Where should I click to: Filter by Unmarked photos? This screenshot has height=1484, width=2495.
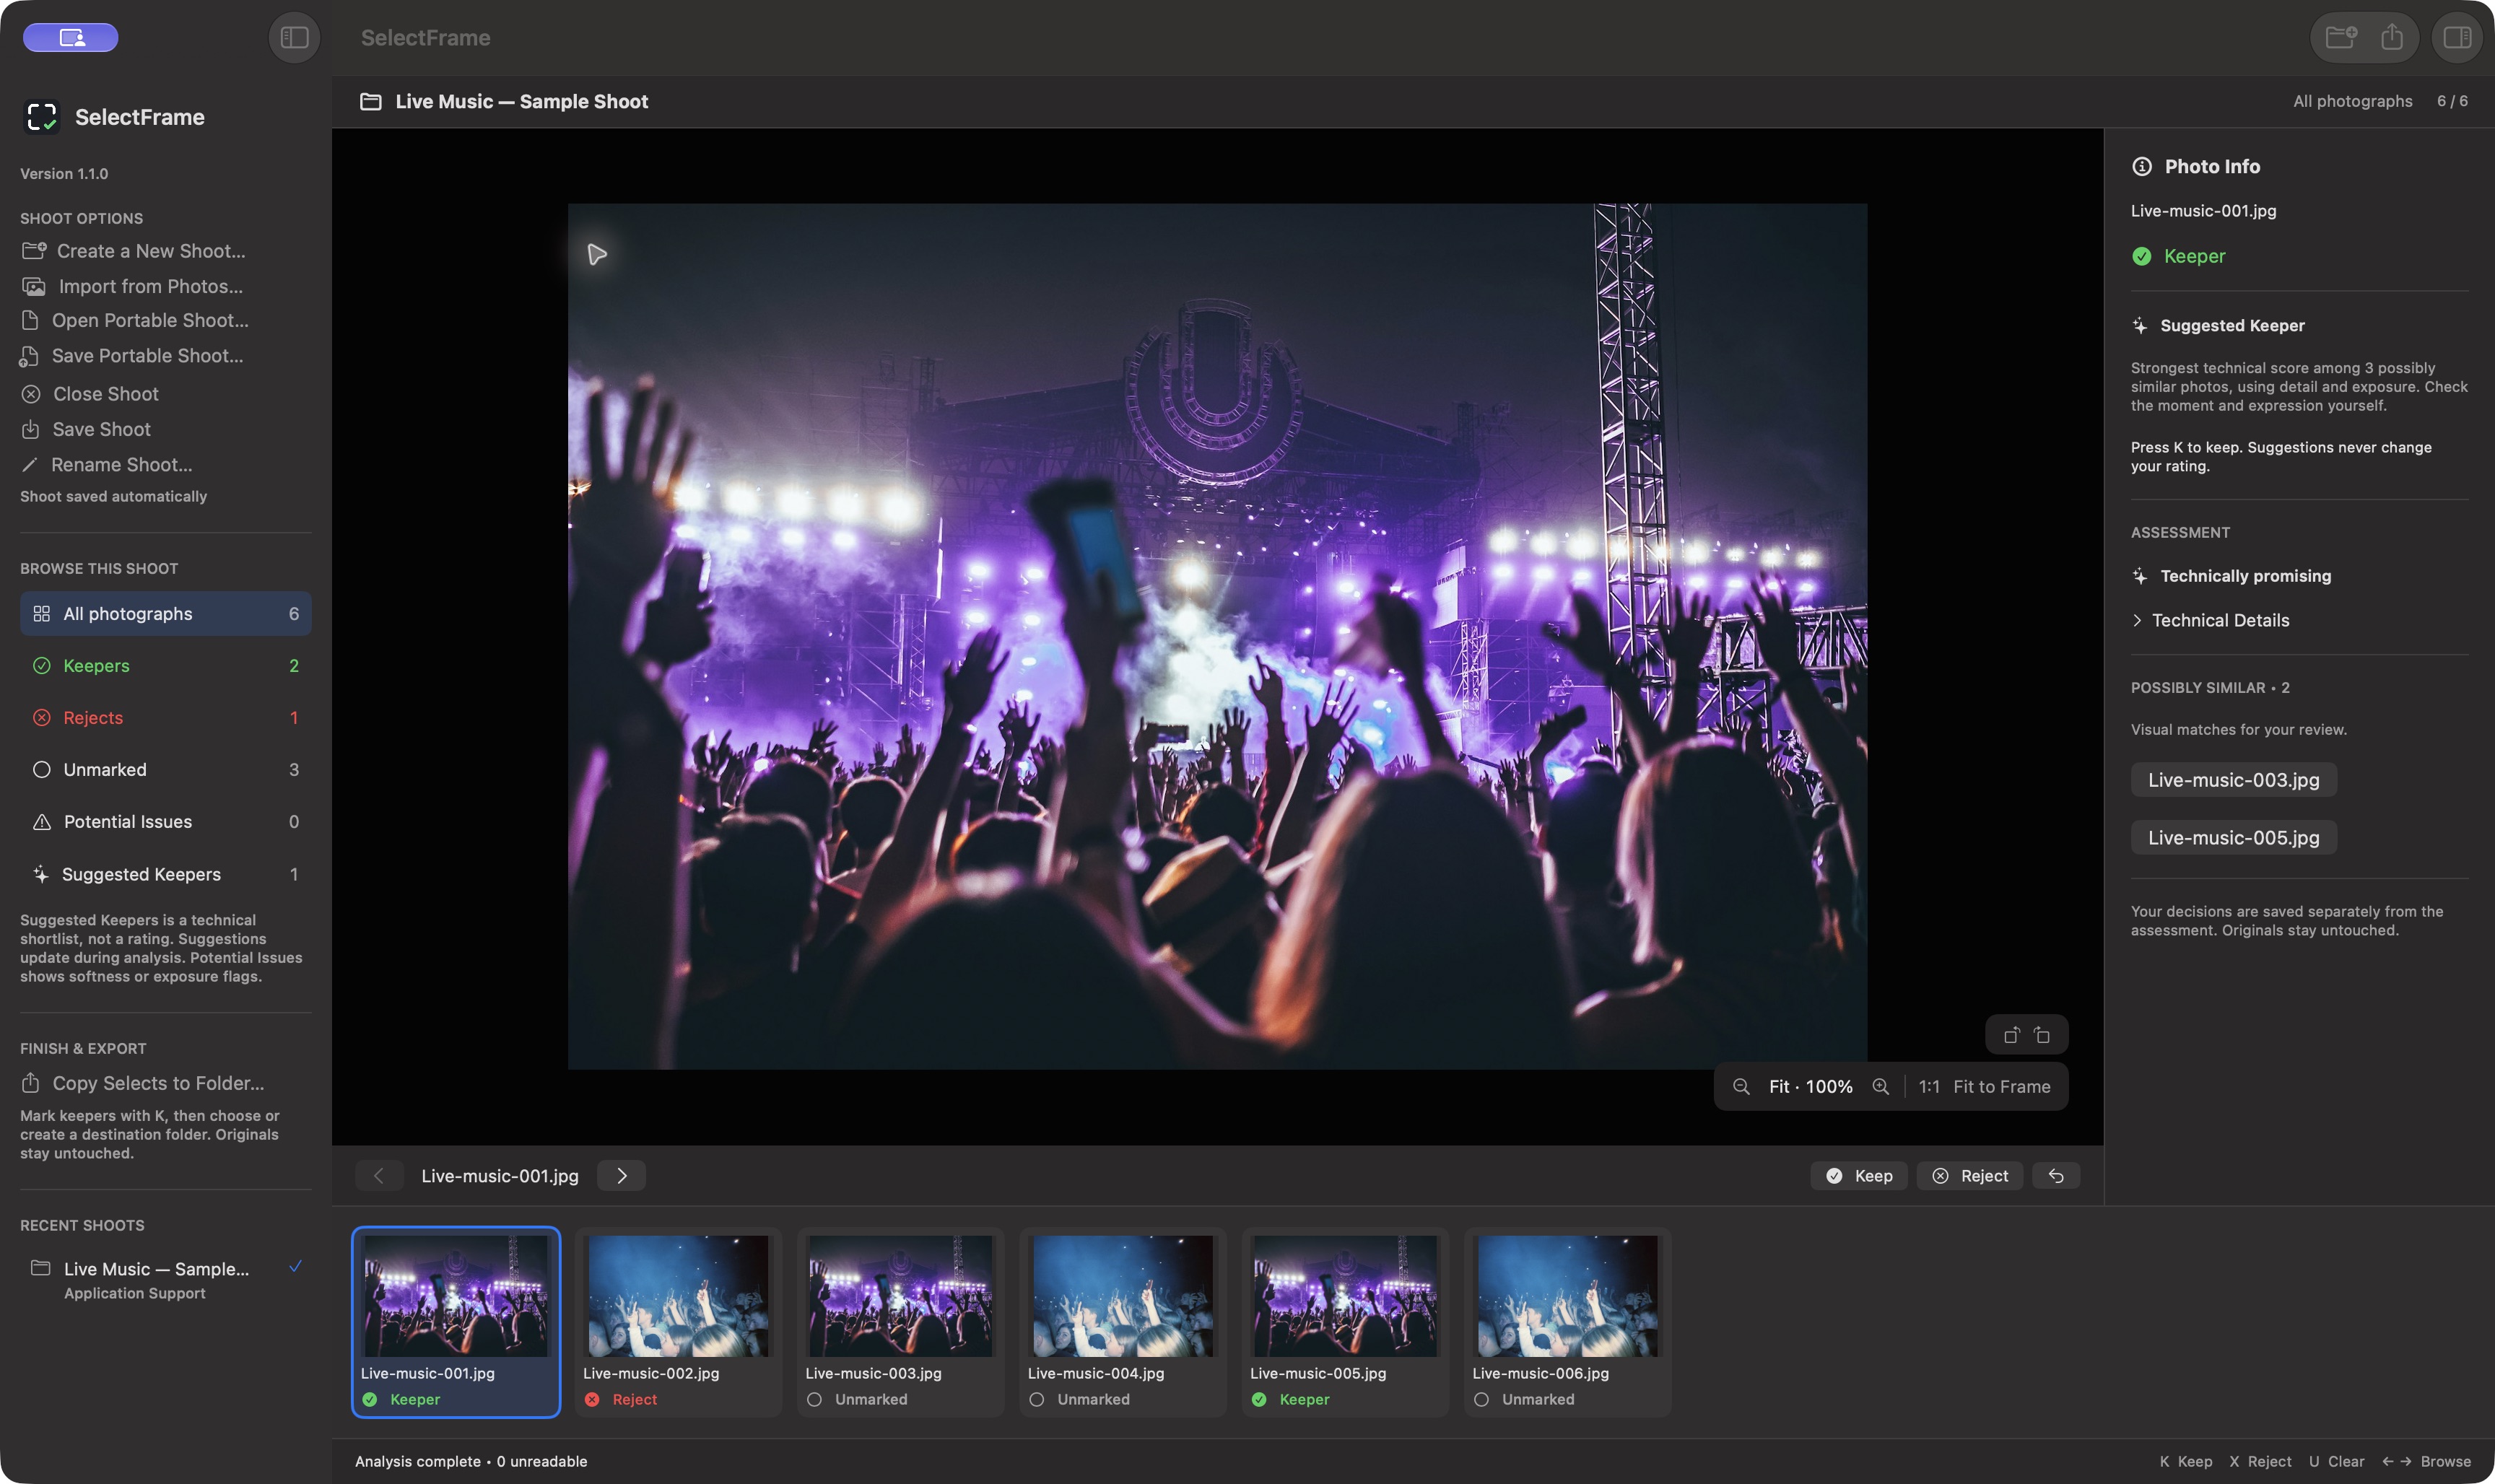166,770
